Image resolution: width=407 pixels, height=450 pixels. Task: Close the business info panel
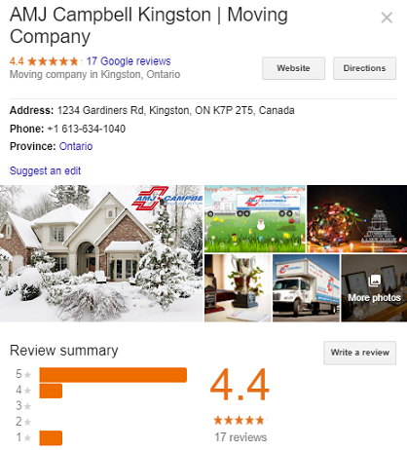pyautogui.click(x=387, y=18)
